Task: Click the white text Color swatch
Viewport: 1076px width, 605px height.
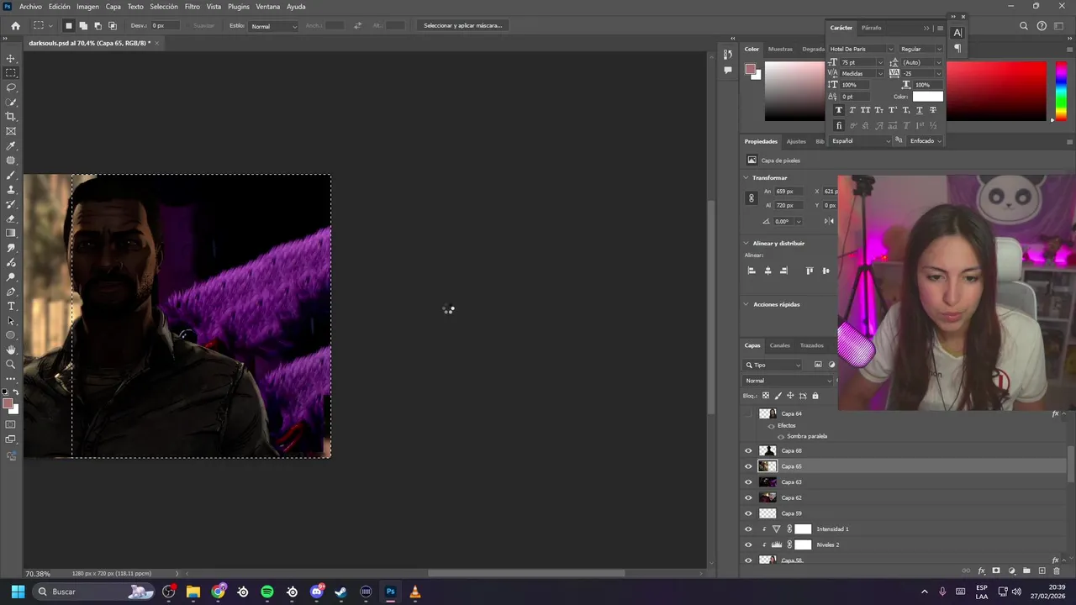Action: [928, 97]
